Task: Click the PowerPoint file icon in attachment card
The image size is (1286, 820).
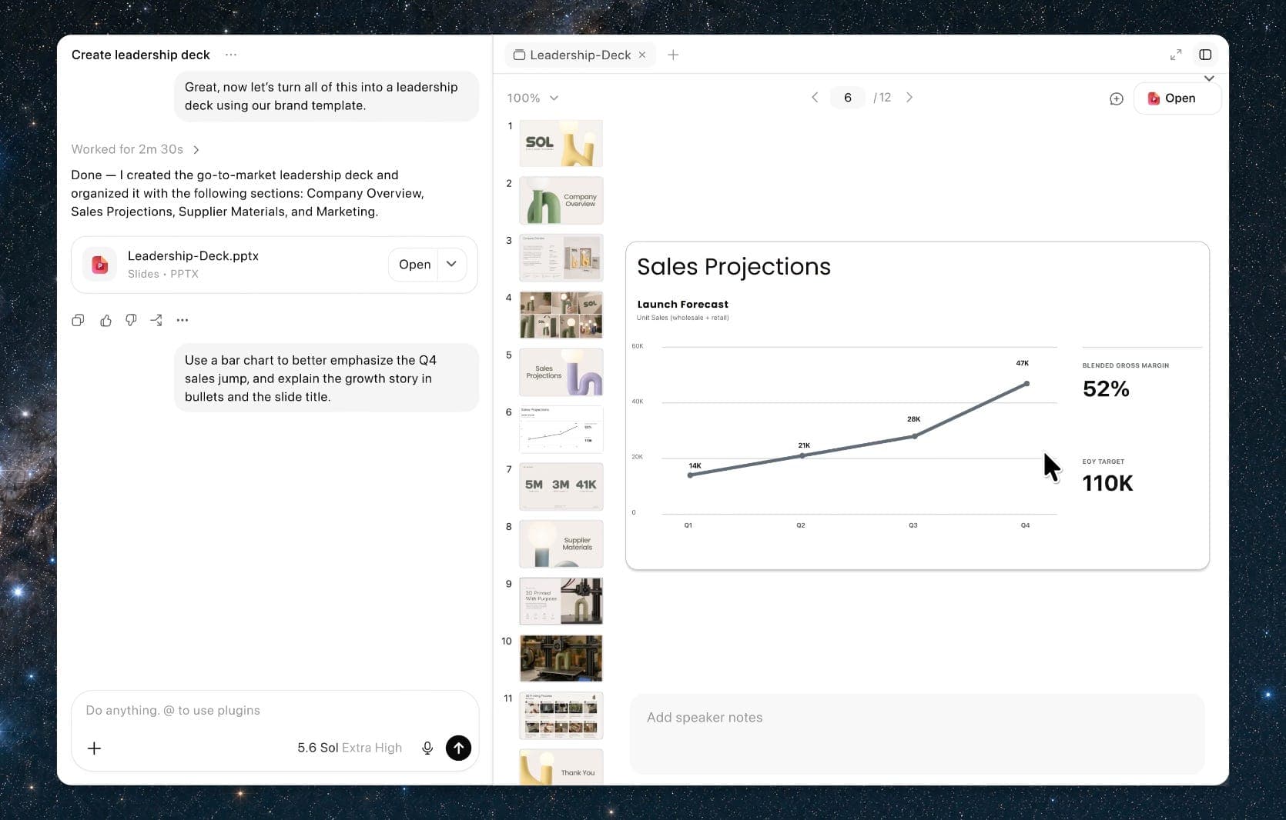Action: [x=100, y=265]
